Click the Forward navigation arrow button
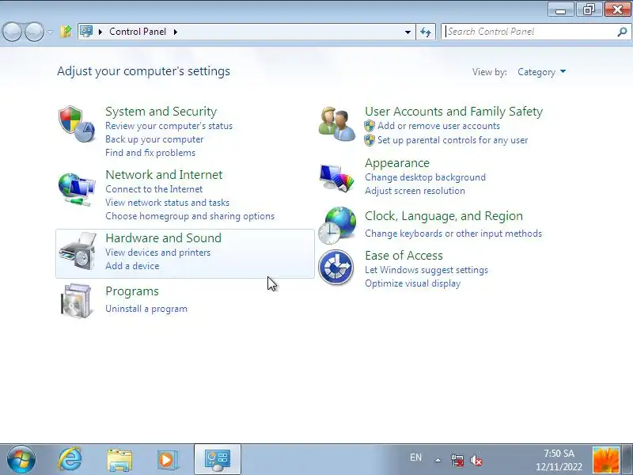Screen dimensions: 633x475 coord(34,32)
